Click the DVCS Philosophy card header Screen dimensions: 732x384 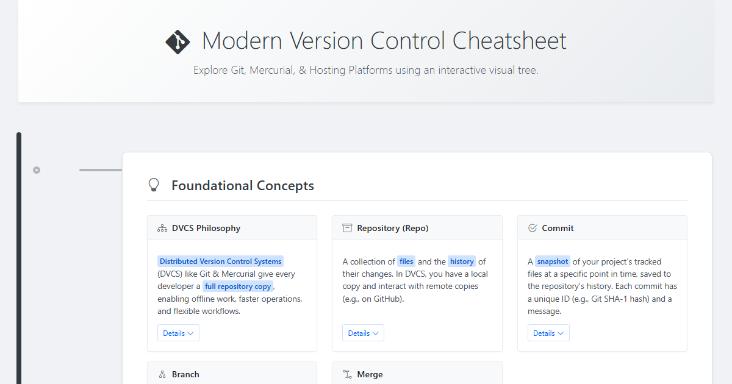pyautogui.click(x=232, y=228)
